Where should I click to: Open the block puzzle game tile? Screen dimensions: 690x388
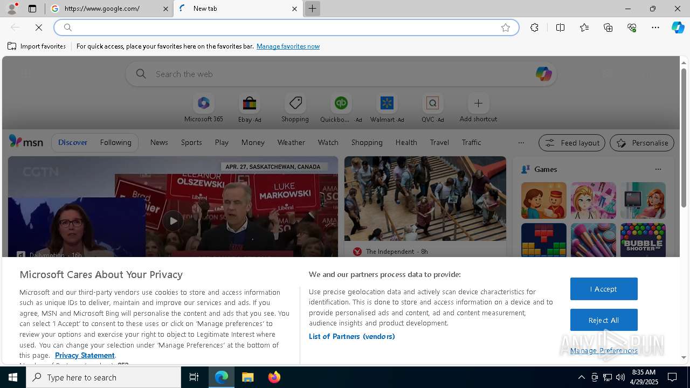tap(543, 240)
